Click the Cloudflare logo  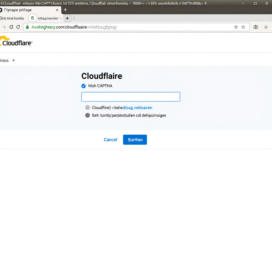[x=16, y=41]
